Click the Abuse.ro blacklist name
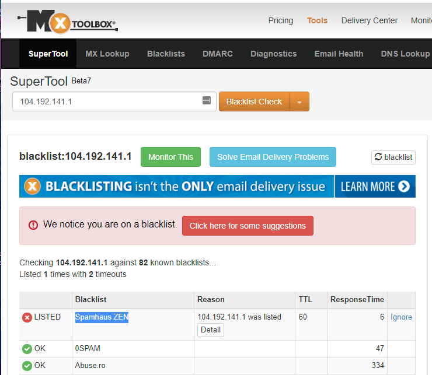432x375 pixels. click(x=90, y=366)
